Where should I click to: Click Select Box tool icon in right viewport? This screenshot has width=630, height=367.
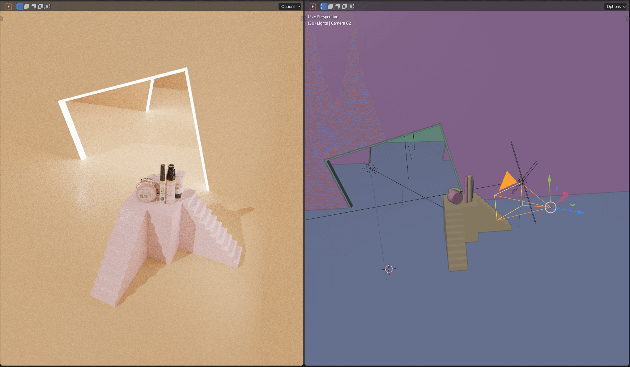point(313,7)
